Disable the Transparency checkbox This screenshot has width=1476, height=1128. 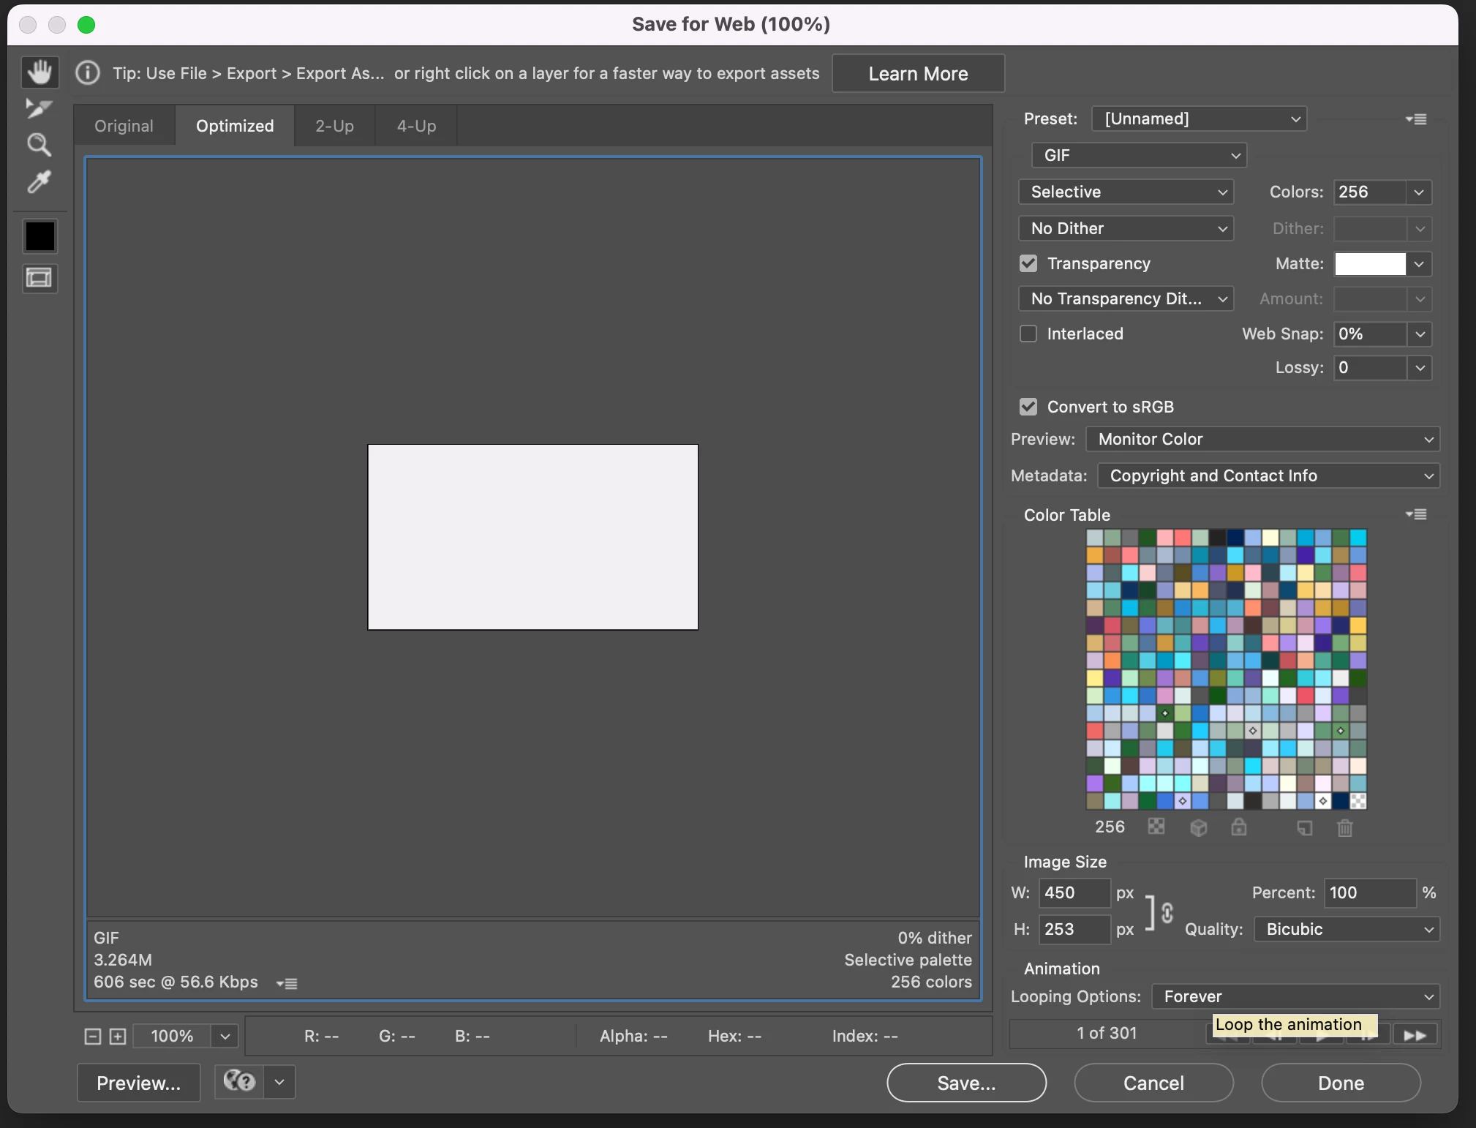tap(1028, 263)
